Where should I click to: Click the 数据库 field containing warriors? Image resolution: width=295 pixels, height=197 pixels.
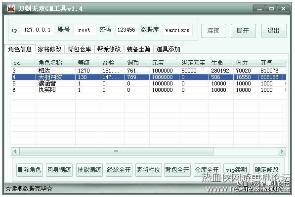(x=177, y=30)
